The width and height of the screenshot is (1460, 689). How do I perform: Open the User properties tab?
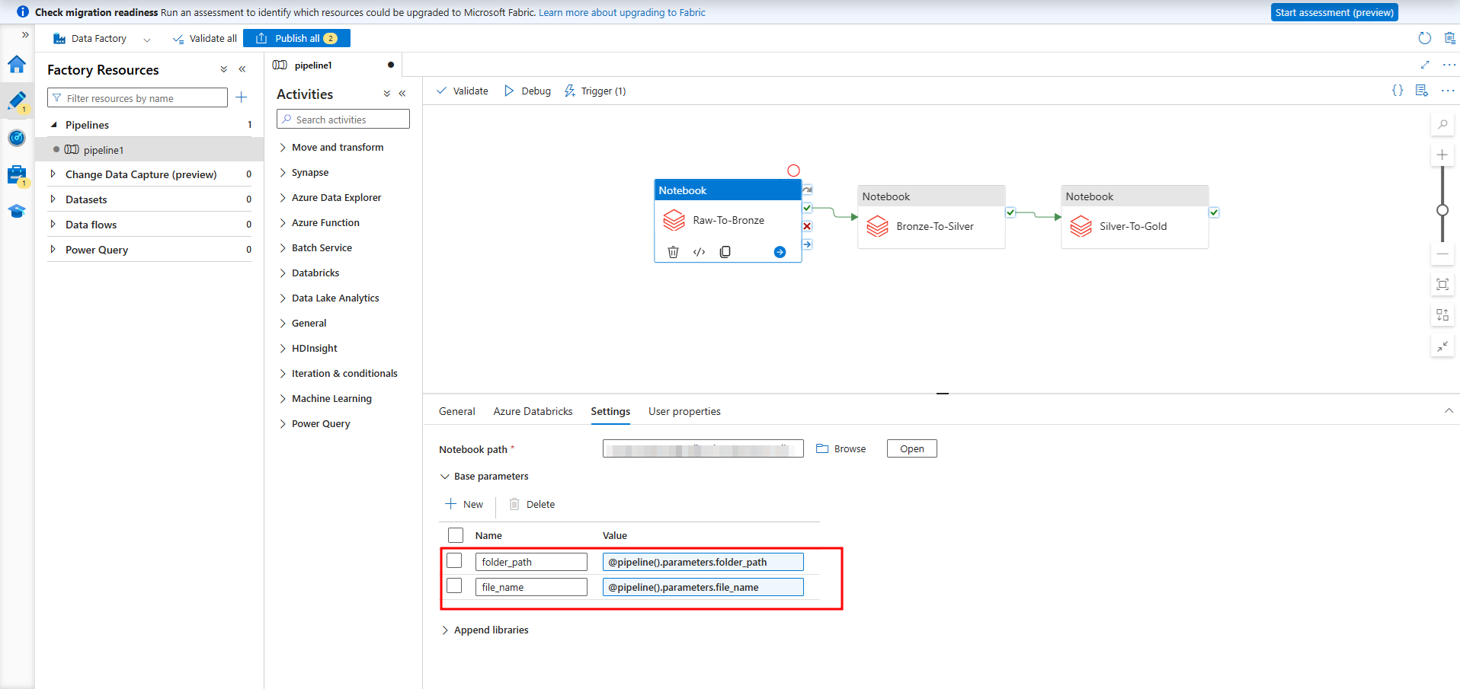[x=684, y=411]
